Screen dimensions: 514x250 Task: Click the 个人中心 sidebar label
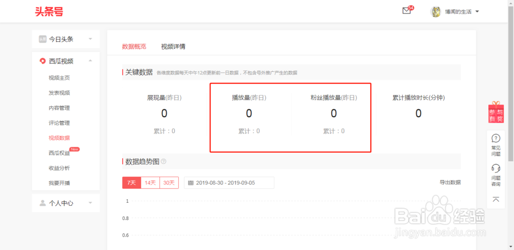(61, 203)
